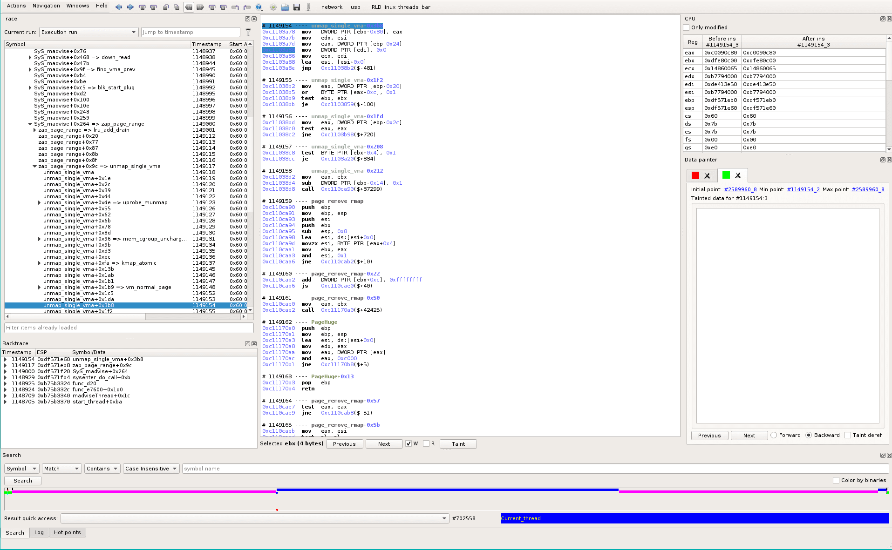Select the step backward into instruction icon
This screenshot has height=550, width=892.
pyautogui.click(x=142, y=7)
